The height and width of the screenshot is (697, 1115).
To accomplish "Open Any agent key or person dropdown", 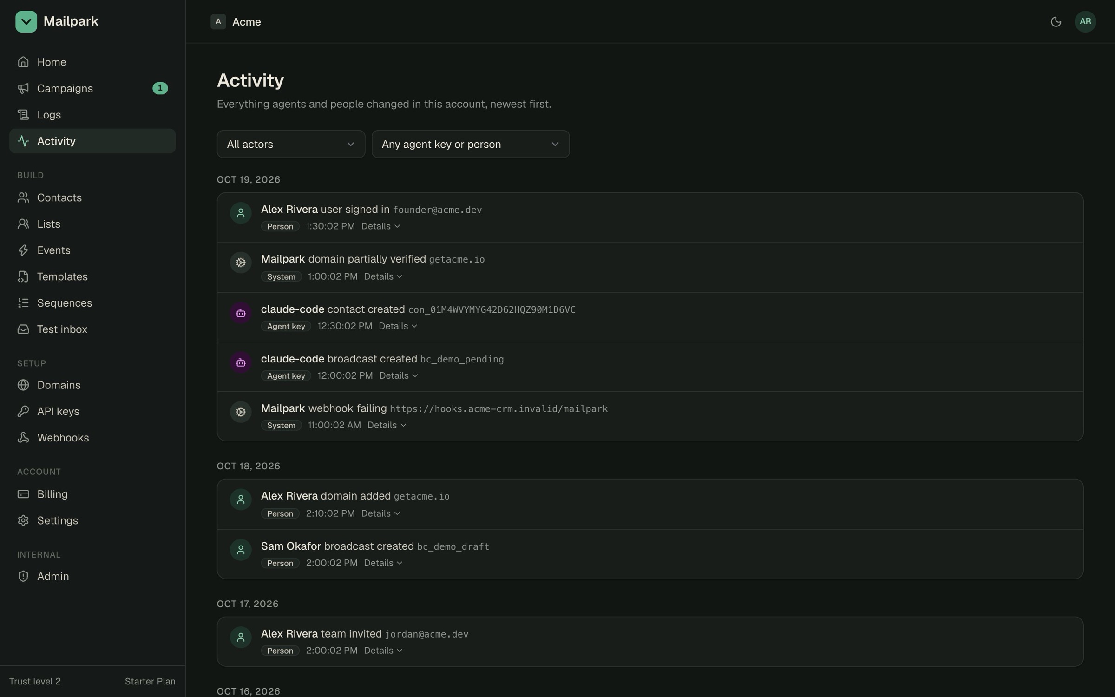I will click(471, 144).
